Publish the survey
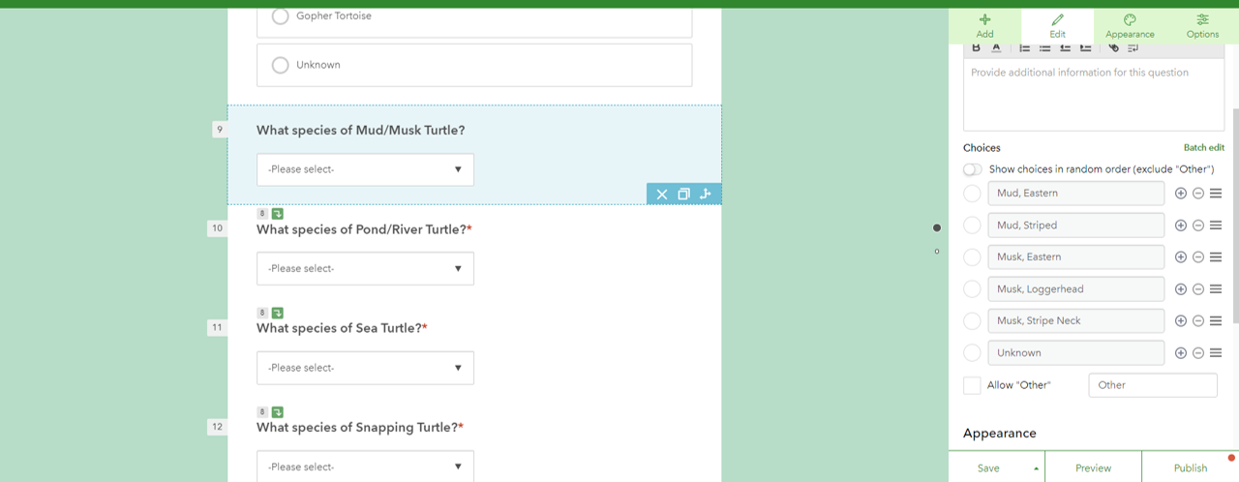Screen dimensions: 1239x482 tap(1190, 468)
